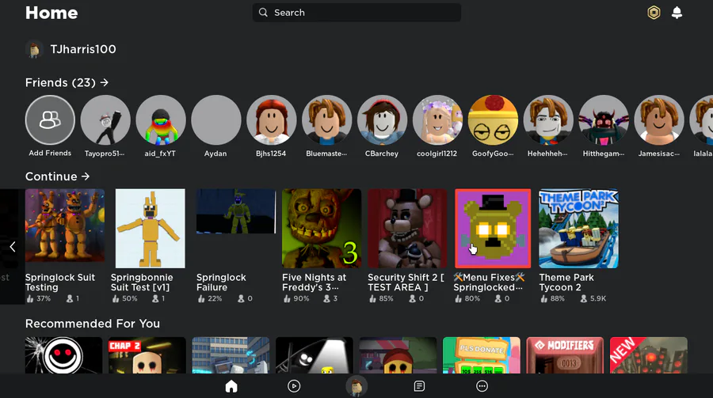Click the Home page heading
Viewport: 713px width, 398px height.
(x=51, y=13)
